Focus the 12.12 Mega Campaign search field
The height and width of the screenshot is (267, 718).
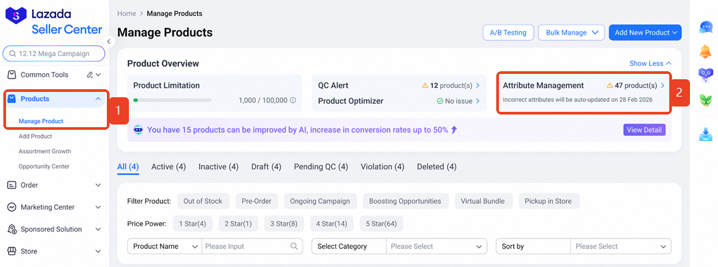[x=54, y=54]
